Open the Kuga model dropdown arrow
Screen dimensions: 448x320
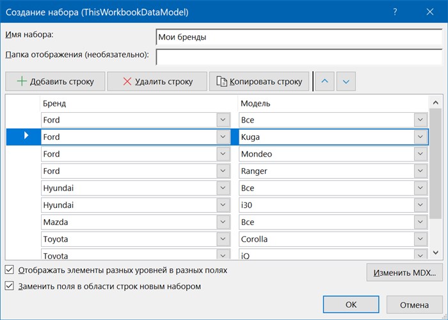(x=420, y=137)
